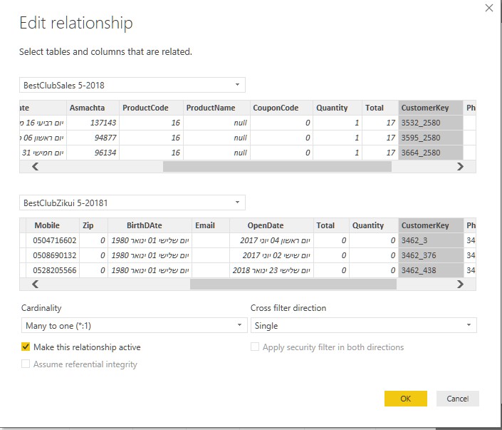The image size is (502, 430).
Task: Click cell 3462_438 in CustomerKey
Action: coord(431,270)
